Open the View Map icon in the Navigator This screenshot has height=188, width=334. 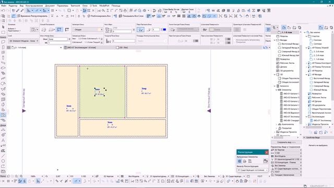[289, 28]
